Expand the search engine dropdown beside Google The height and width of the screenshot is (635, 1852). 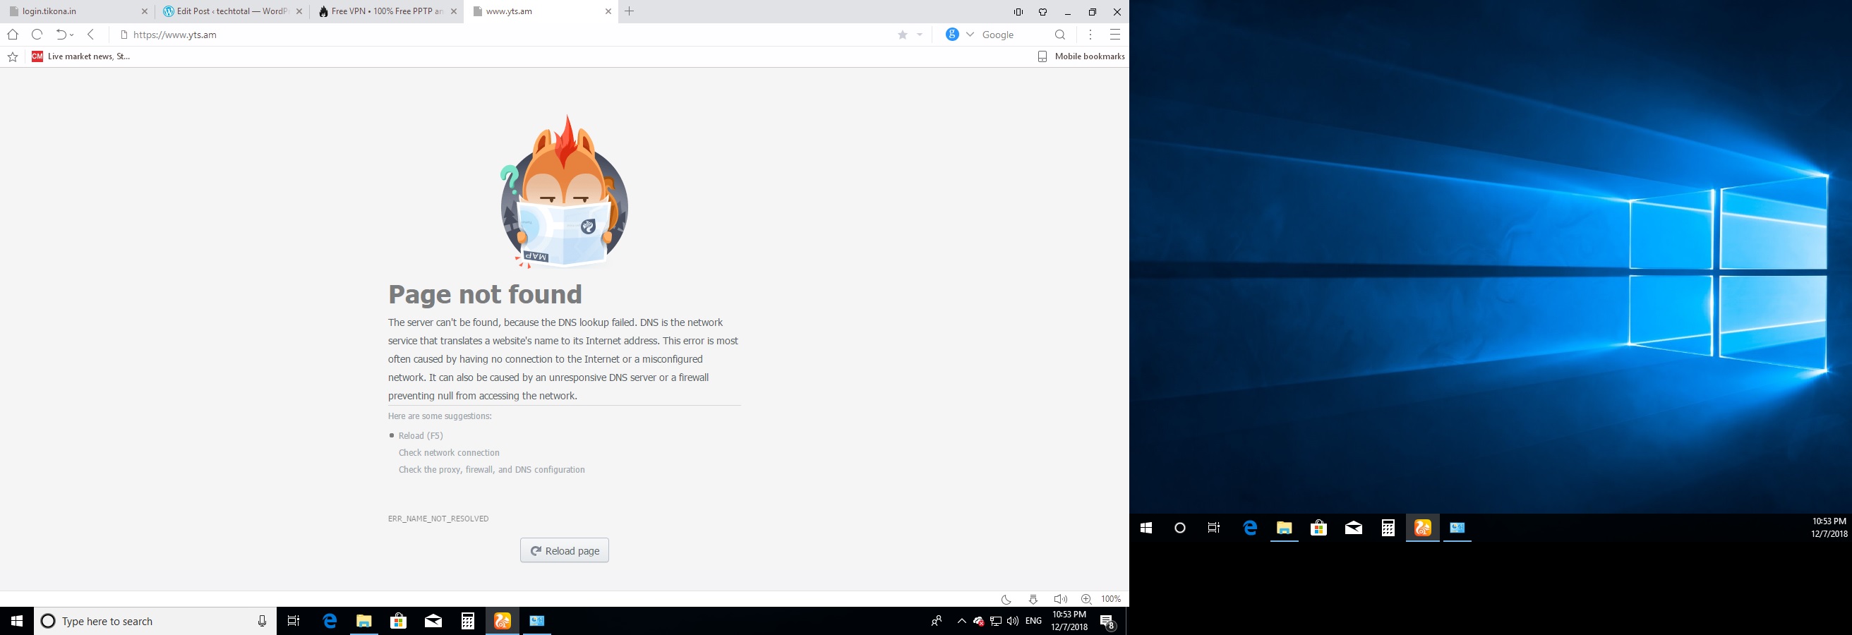(970, 35)
